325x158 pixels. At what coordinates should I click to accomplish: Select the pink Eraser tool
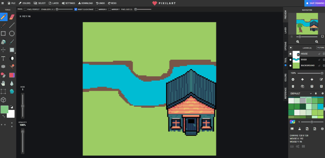click(12, 17)
